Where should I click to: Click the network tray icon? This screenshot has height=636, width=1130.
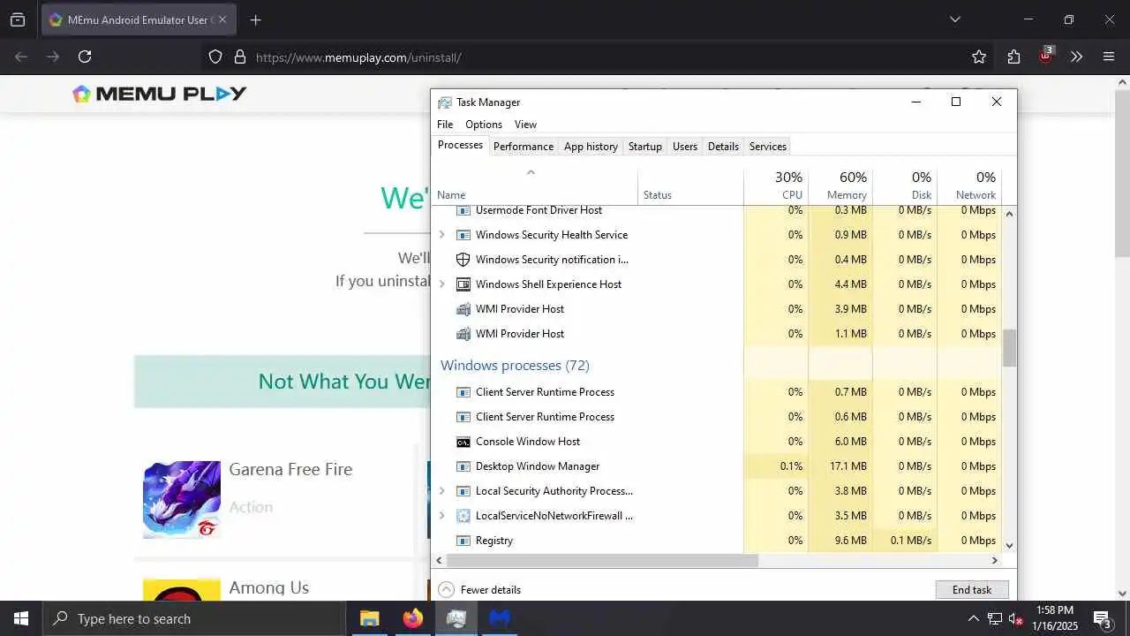point(994,618)
